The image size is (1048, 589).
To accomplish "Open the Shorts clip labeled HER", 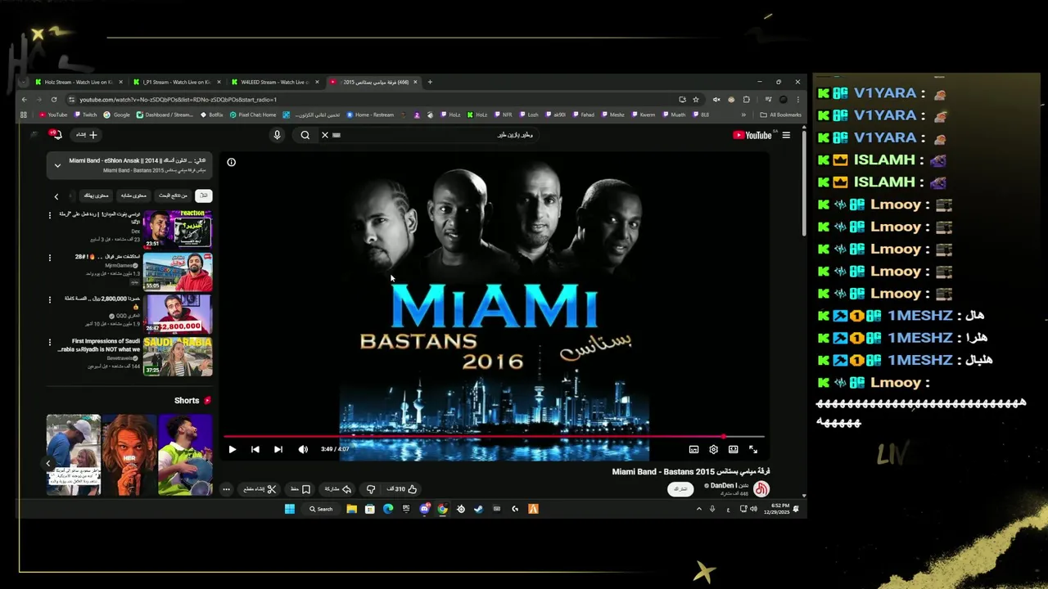I will tap(129, 455).
